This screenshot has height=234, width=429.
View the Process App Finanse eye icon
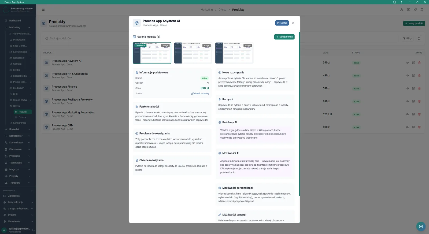[x=407, y=88]
